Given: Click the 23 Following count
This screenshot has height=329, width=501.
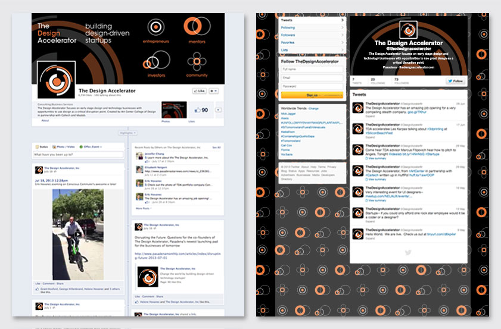Looking at the screenshot, I should [377, 81].
